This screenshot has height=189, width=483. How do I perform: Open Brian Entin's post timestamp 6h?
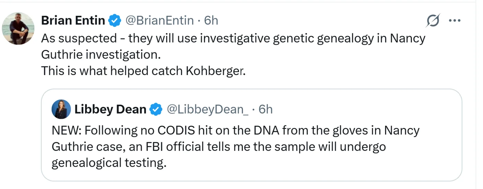click(211, 21)
